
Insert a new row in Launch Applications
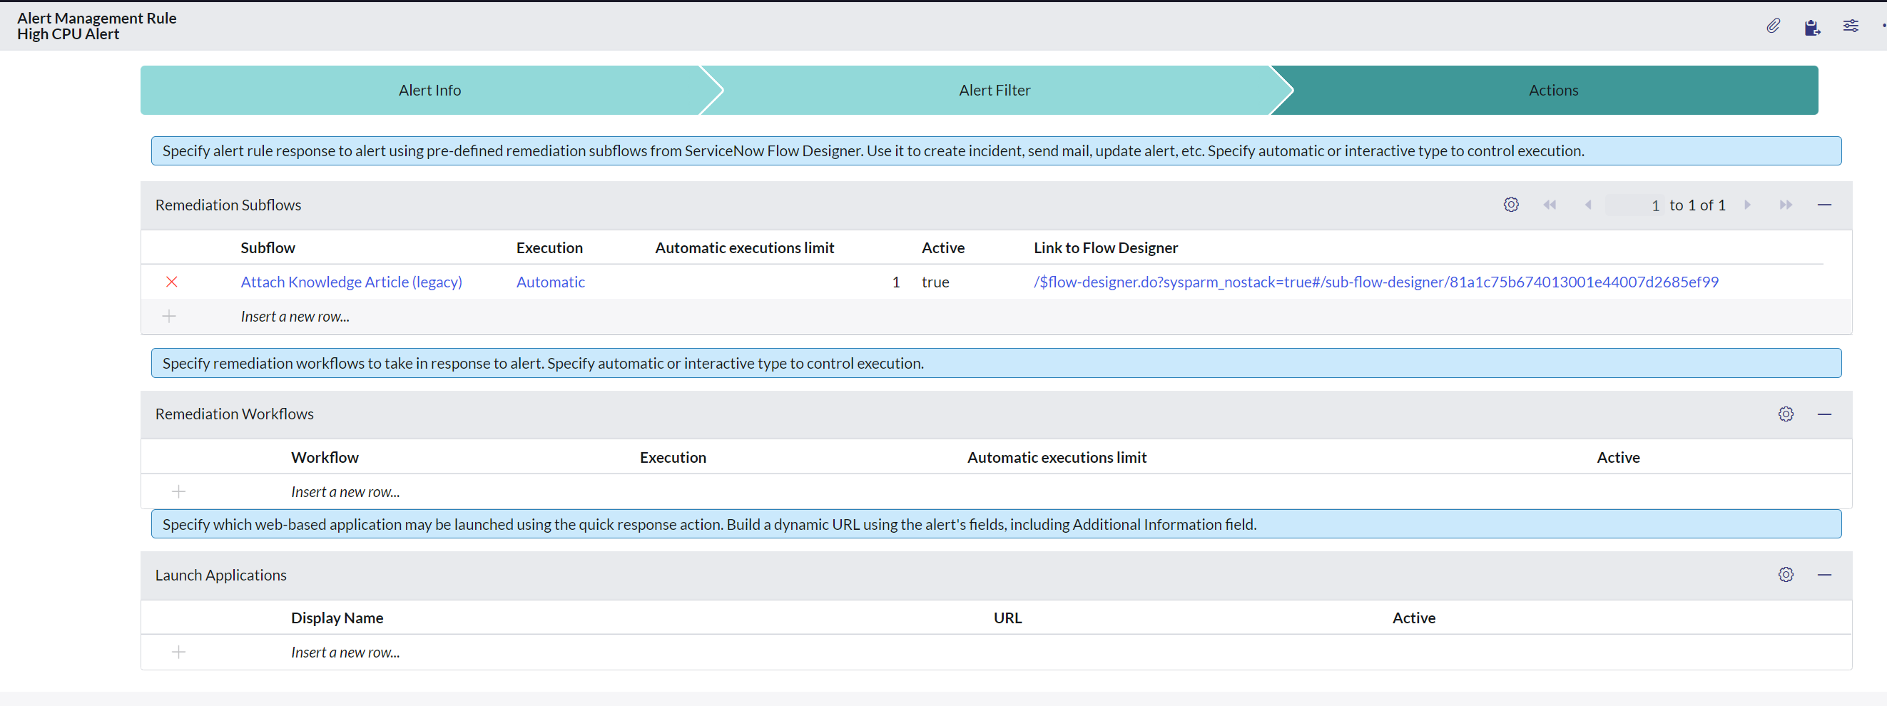click(345, 652)
